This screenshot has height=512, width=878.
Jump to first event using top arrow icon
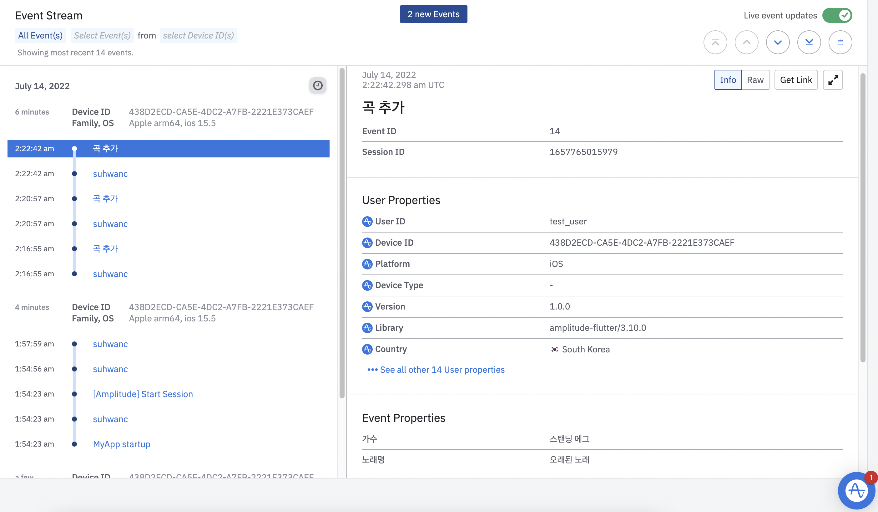point(715,42)
